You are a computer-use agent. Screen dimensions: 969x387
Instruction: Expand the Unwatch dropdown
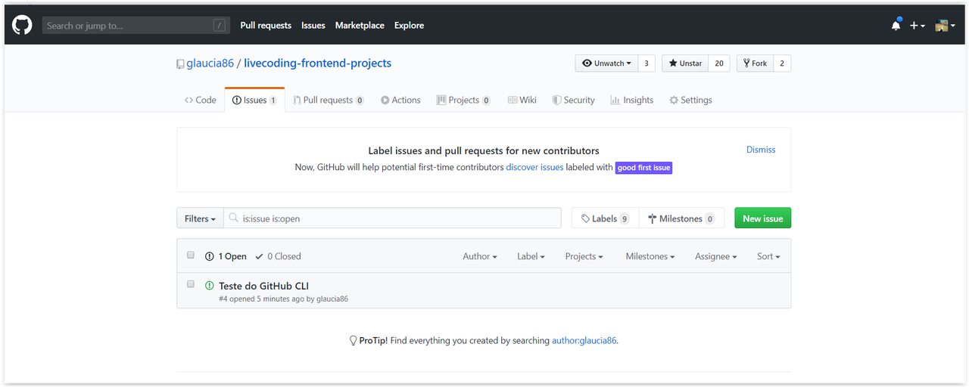(606, 63)
